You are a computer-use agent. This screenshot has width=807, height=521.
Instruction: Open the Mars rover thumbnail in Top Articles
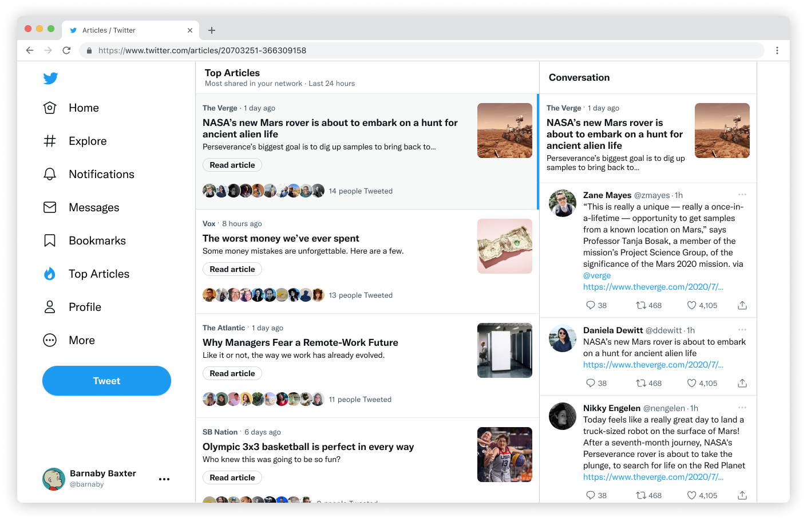coord(505,131)
